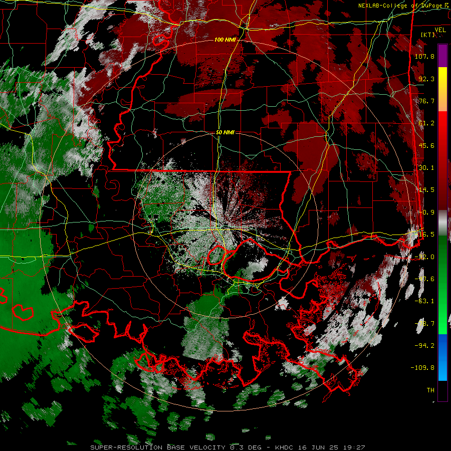Select the 30.1 scale value
Viewport: 451px width, 451px height.
(x=426, y=168)
